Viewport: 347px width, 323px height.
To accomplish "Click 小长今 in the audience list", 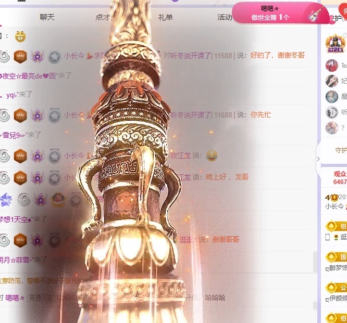I will (334, 206).
